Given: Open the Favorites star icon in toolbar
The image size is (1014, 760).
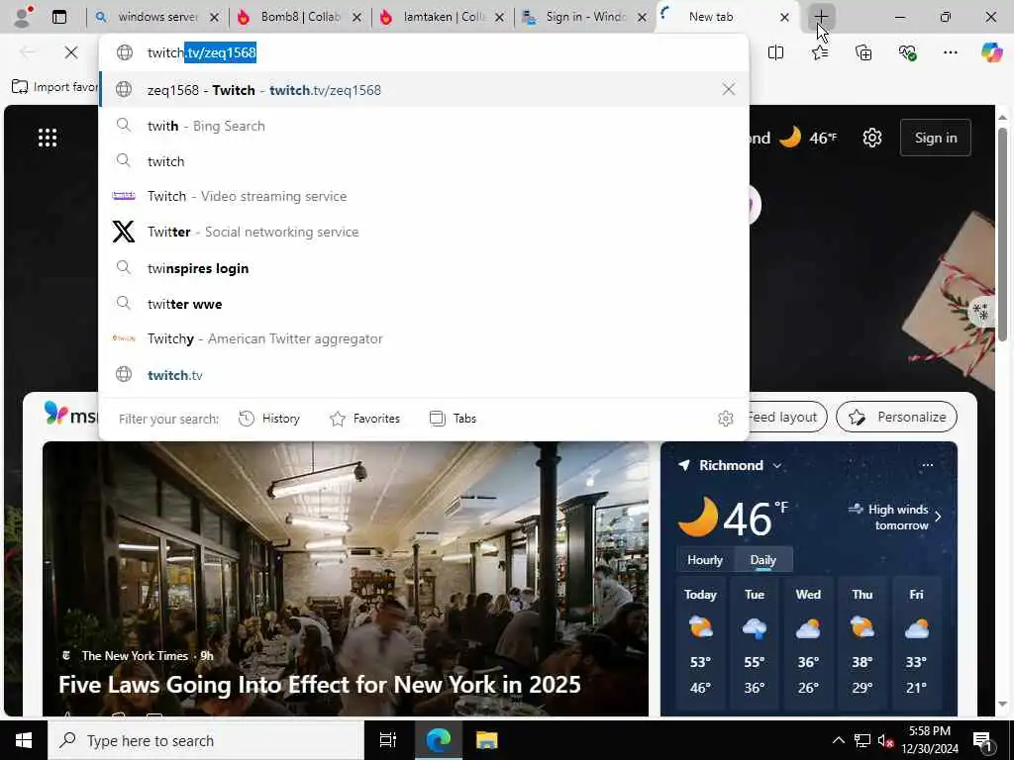Looking at the screenshot, I should point(820,52).
